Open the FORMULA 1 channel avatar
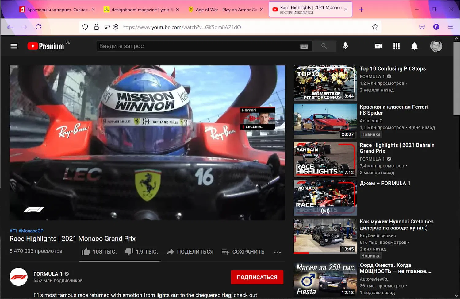 19,277
